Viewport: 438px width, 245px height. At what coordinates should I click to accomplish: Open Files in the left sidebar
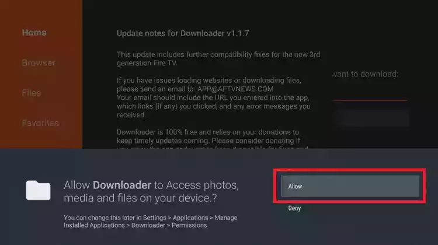click(x=32, y=93)
